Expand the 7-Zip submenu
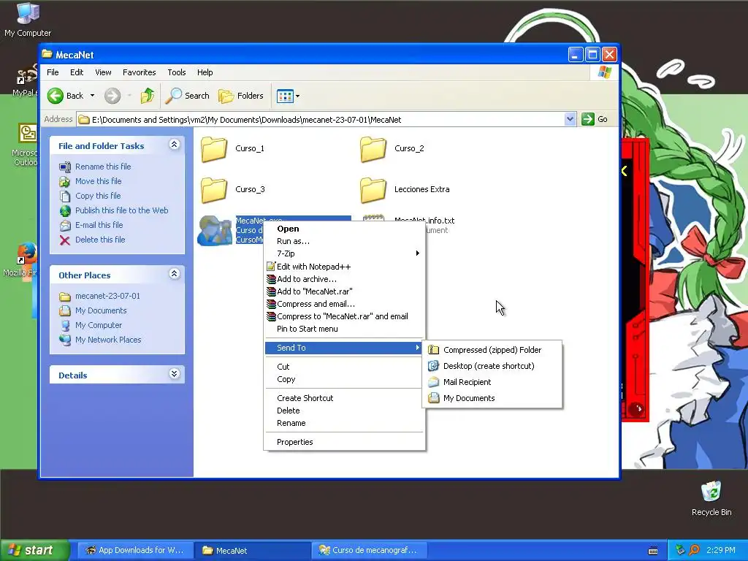 [344, 253]
